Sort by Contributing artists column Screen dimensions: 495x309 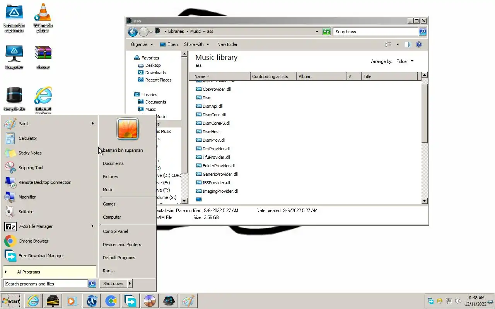[273, 76]
